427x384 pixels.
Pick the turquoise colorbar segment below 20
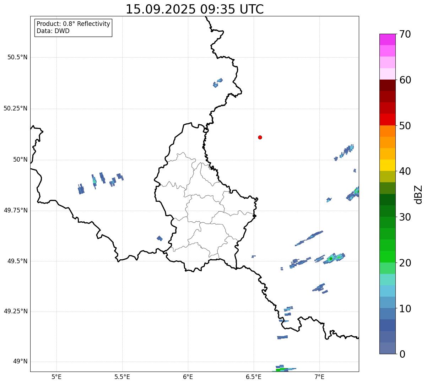[x=387, y=280]
